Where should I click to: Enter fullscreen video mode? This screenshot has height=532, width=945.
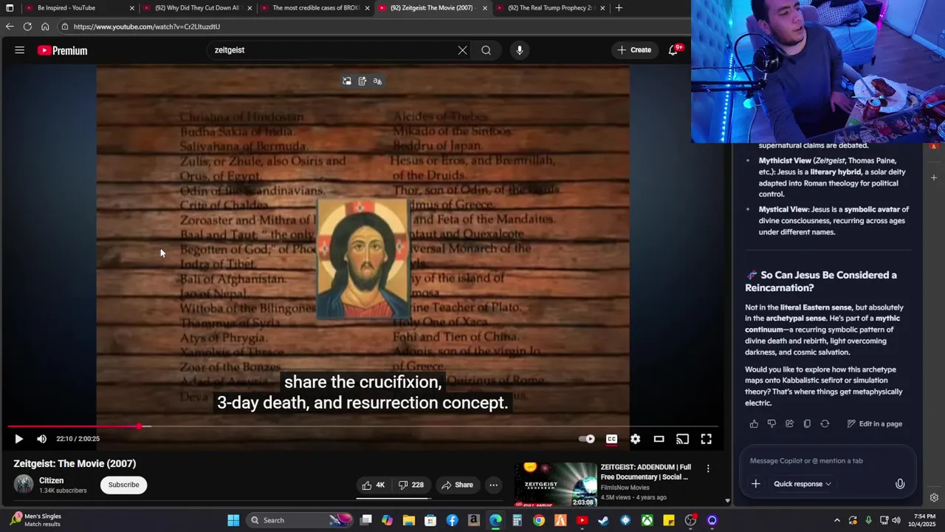(x=706, y=439)
